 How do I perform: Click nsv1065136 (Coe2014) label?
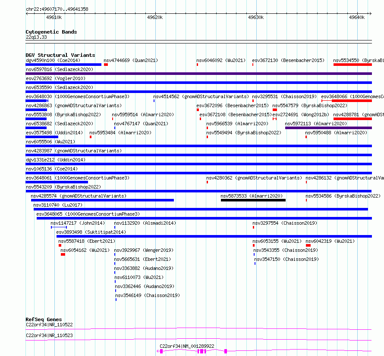point(52,169)
